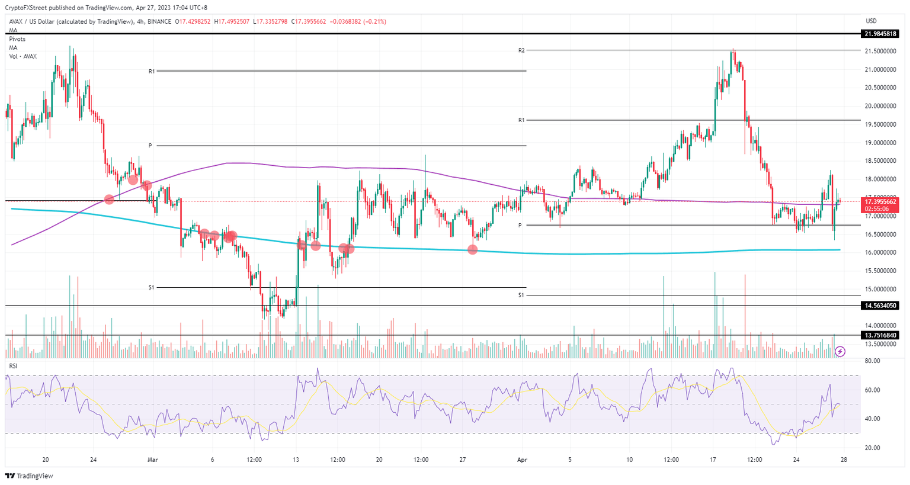Toggle the MA indicator below Pivots
The width and height of the screenshot is (910, 485).
click(12, 47)
